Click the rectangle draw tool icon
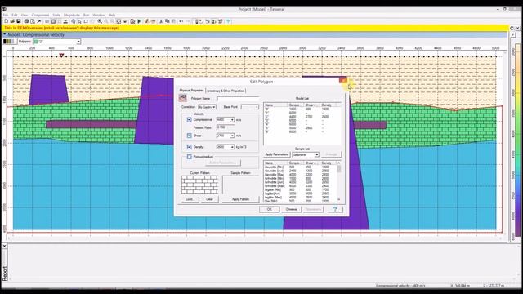523x294 pixels. coord(86,21)
